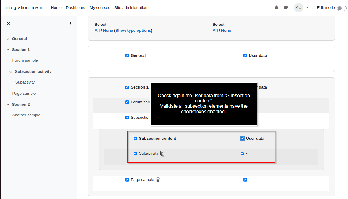Select None in the right Select group
This screenshot has width=348, height=199.
(226, 31)
